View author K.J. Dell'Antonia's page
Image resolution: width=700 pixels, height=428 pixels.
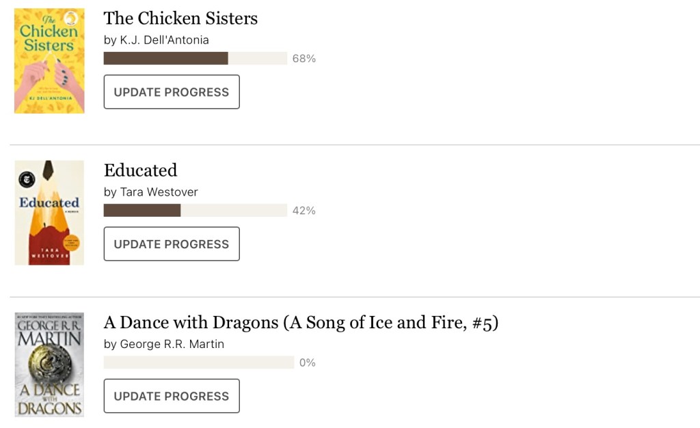pos(164,40)
